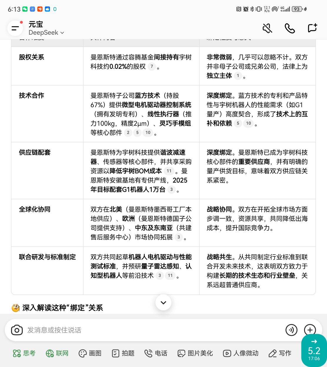Tap the alarm clock status icon
The width and height of the screenshot is (327, 367).
click(246, 9)
